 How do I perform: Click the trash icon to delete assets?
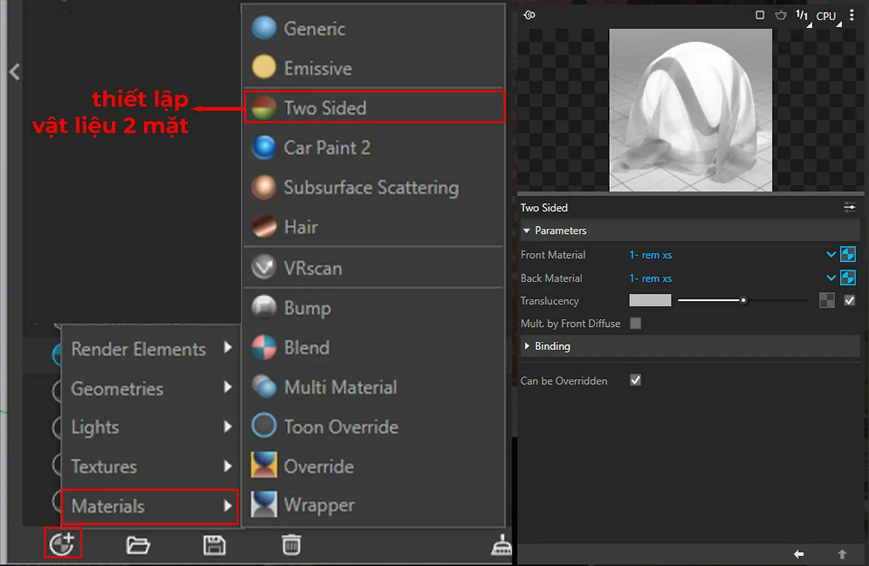(291, 545)
